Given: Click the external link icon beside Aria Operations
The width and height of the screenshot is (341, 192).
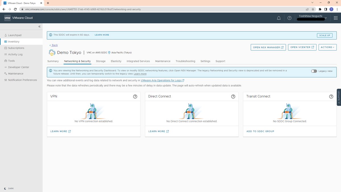Looking at the screenshot, I should tap(183, 80).
